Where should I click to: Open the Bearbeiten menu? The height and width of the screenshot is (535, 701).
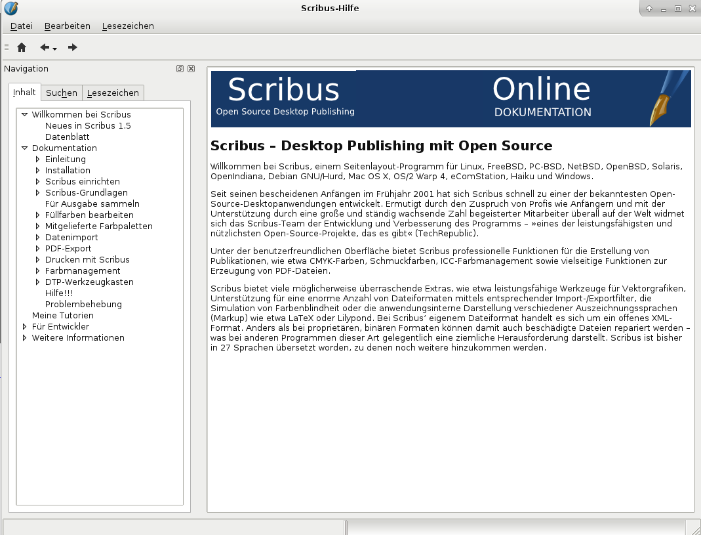click(67, 26)
